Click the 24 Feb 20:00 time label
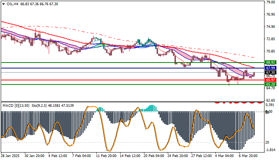279x160 pixels. [177, 156]
